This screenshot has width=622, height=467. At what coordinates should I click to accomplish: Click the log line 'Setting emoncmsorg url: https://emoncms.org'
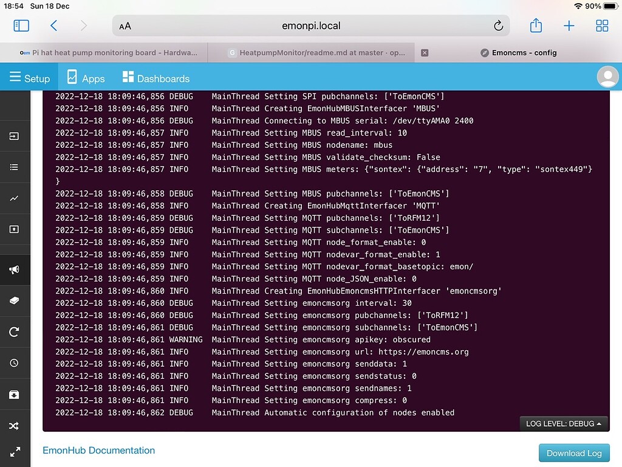tap(262, 352)
